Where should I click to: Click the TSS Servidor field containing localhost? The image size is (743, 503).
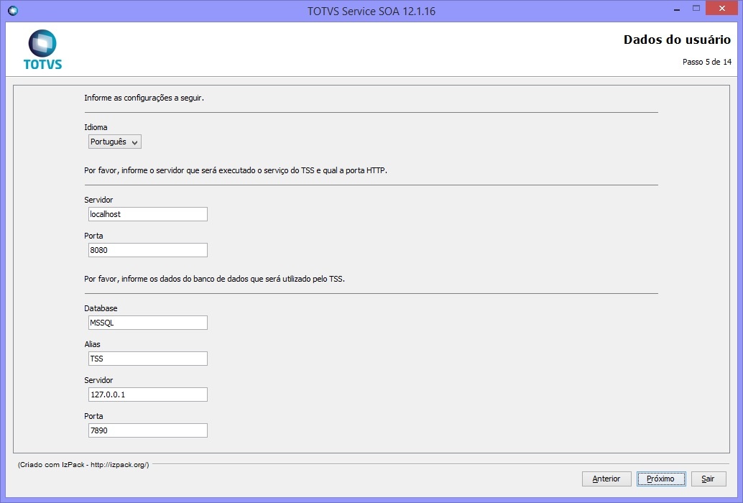tap(148, 214)
